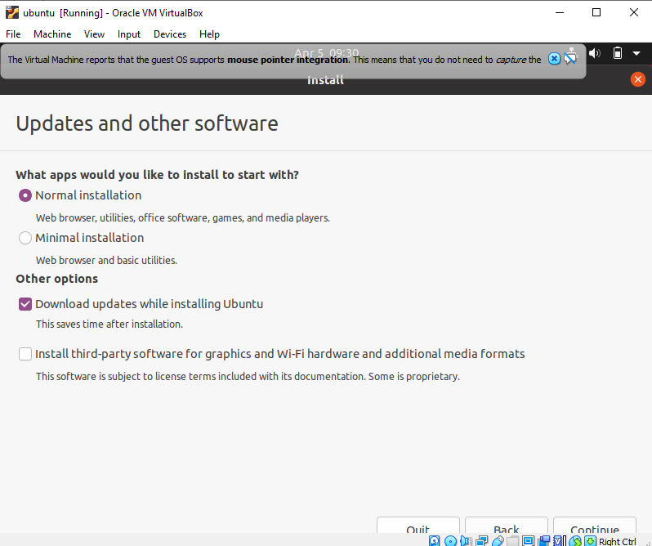Click the network adapters status icon
652x546 pixels.
[x=482, y=540]
